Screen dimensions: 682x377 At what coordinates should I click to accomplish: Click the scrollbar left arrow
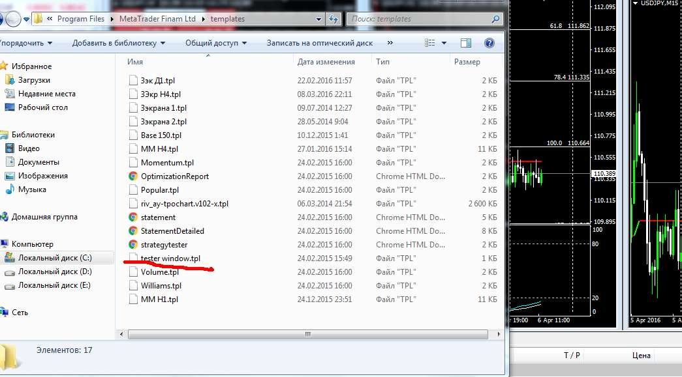click(x=121, y=334)
